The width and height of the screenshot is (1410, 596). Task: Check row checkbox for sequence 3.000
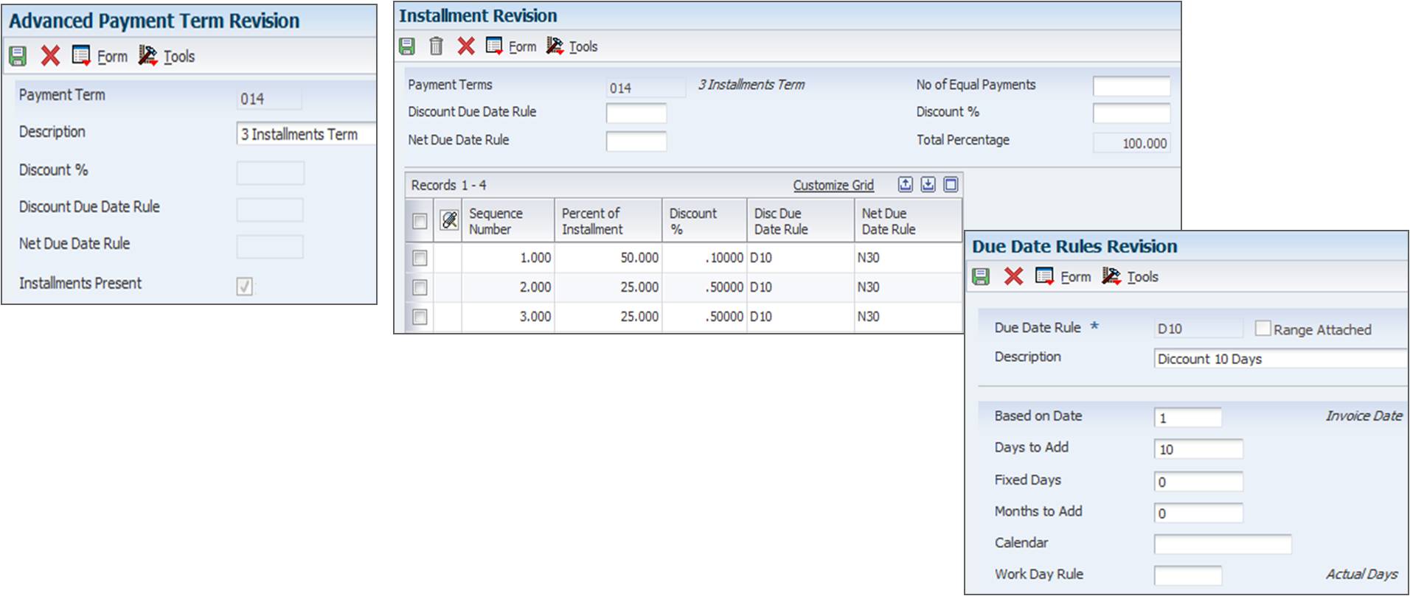[420, 317]
